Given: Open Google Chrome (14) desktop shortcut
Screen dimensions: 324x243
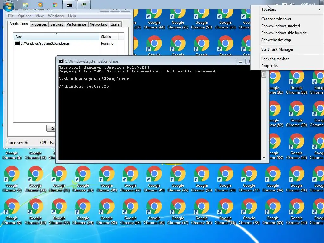Looking at the screenshot, I should click(x=35, y=179).
